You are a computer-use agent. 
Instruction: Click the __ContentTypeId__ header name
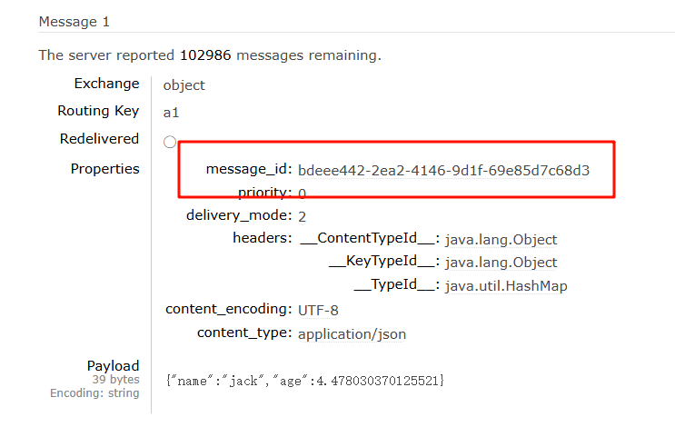tap(370, 240)
